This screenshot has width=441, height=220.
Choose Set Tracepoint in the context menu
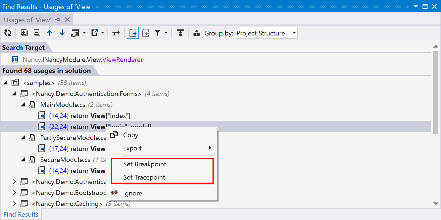tap(162, 177)
